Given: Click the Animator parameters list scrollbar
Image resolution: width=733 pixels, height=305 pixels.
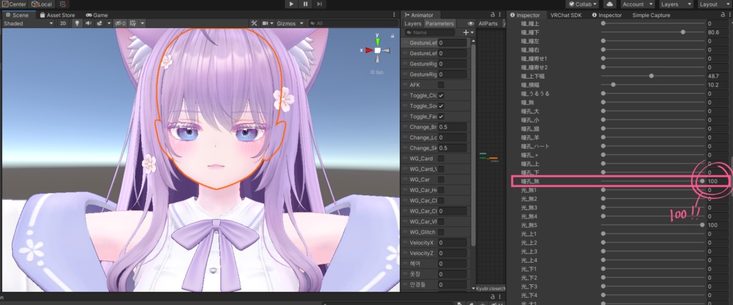Looking at the screenshot, I should coord(472,145).
